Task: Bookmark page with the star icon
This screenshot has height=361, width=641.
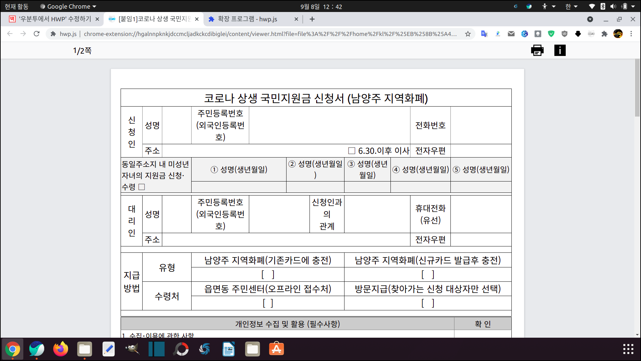Action: click(468, 34)
